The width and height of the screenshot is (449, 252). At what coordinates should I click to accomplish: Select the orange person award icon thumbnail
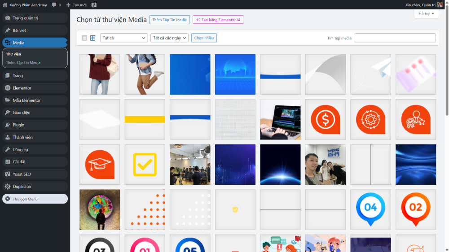tap(416, 120)
